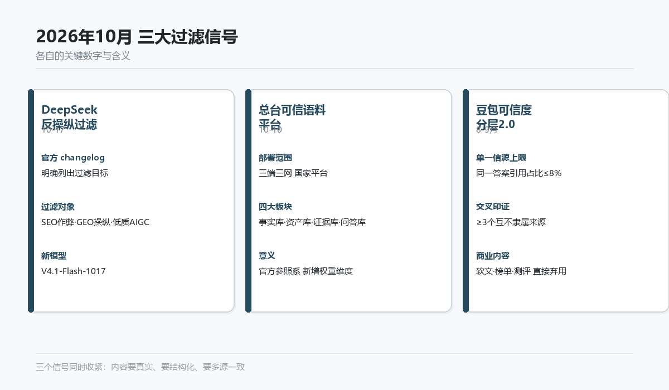
Task: Click the 交叉印证 label
Action: (x=493, y=207)
